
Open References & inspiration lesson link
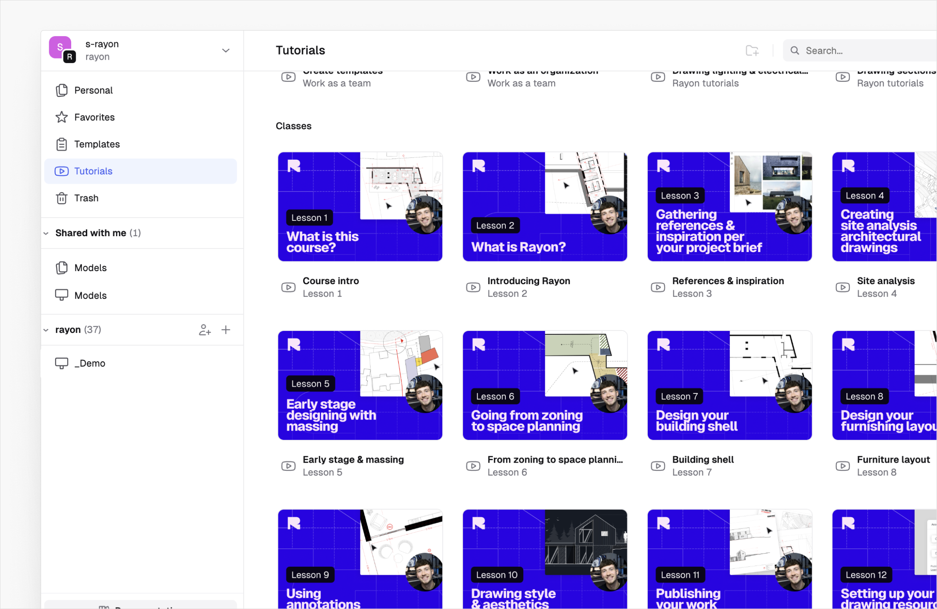(x=727, y=281)
